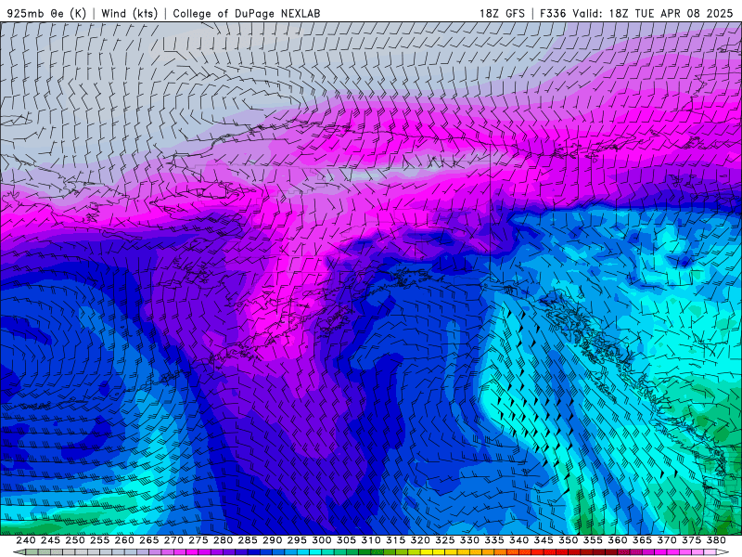
Task: Select the 260 value on the color scale
Action: (124, 540)
